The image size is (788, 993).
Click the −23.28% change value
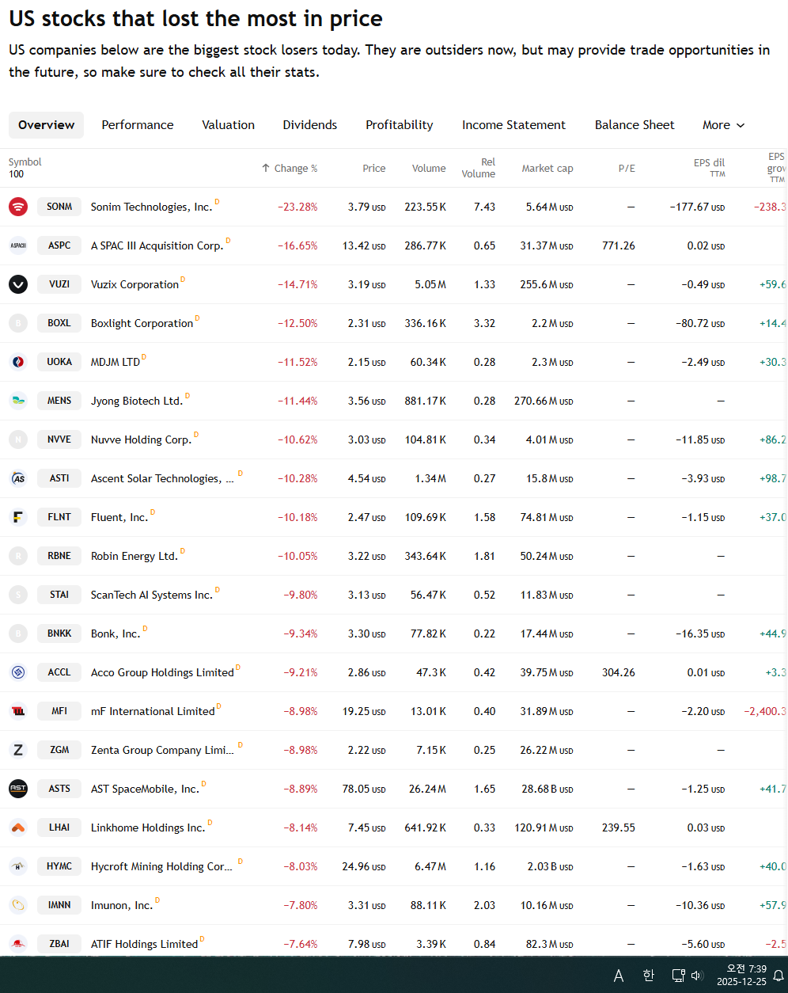click(x=297, y=207)
